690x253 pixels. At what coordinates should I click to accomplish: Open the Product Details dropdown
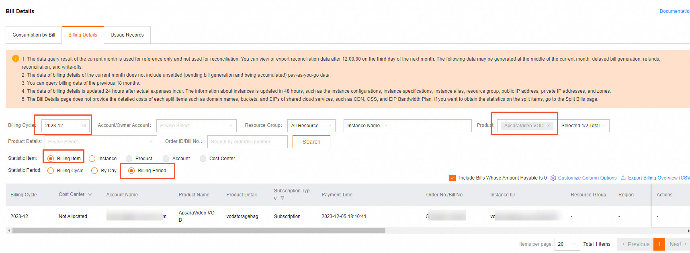101,142
